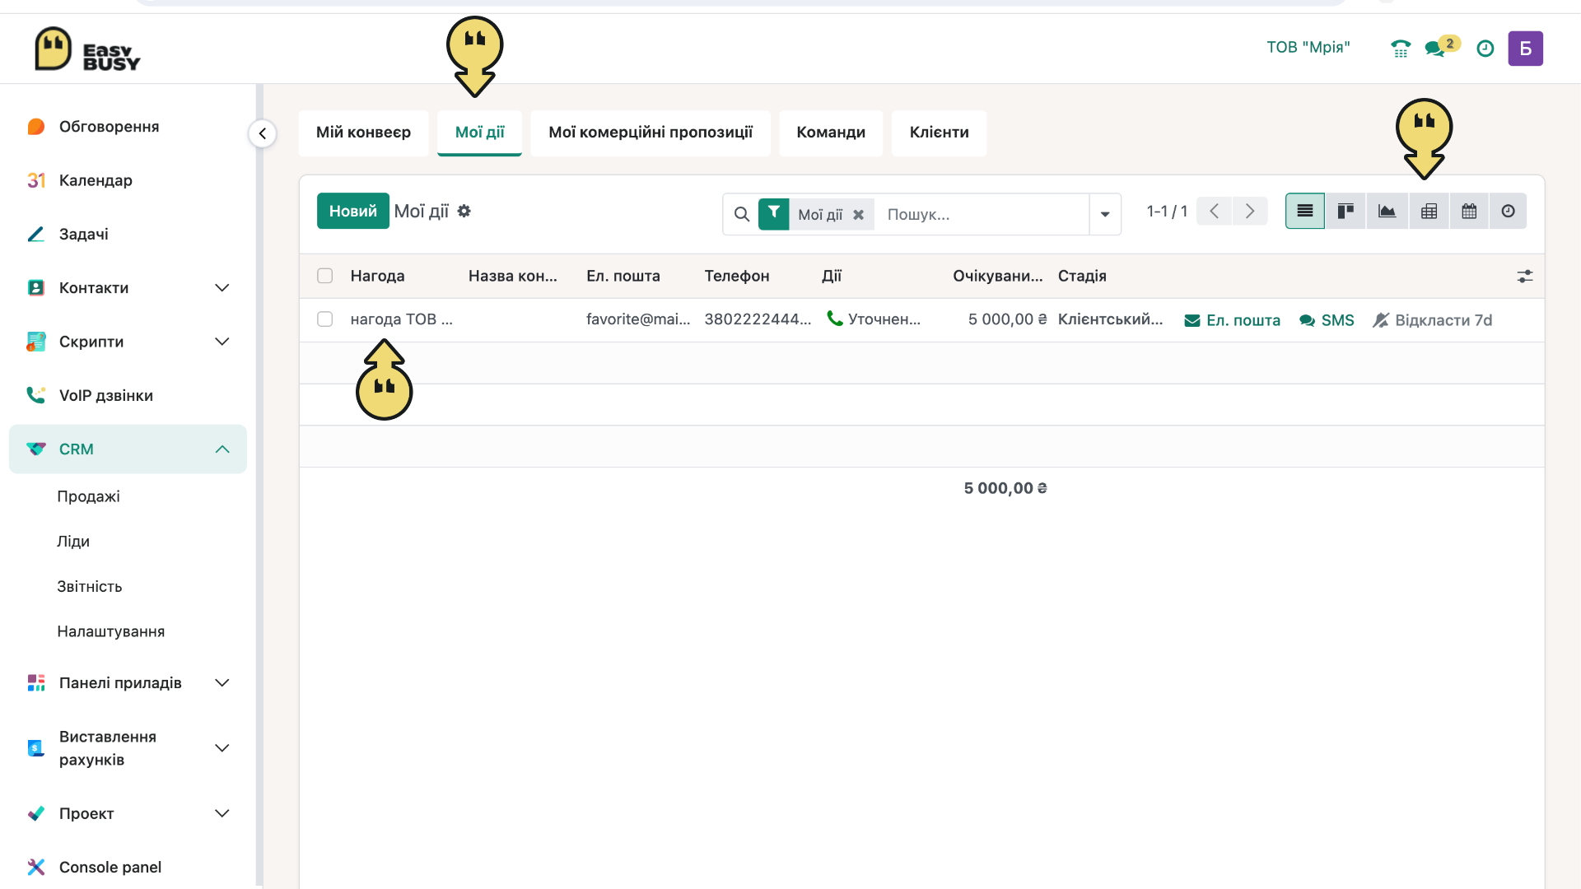Switch to list view
The width and height of the screenshot is (1581, 889).
(1305, 212)
